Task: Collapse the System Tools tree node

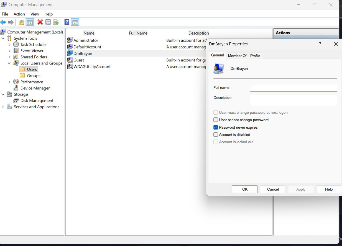Action: click(x=3, y=38)
